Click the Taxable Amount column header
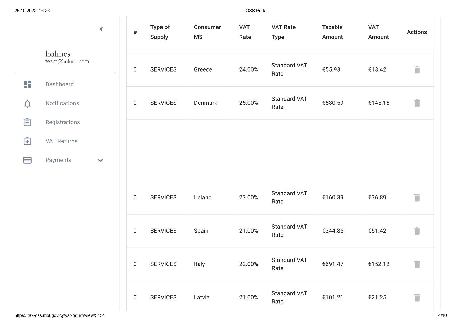Screen dimensions: 461x326 [x=332, y=32]
